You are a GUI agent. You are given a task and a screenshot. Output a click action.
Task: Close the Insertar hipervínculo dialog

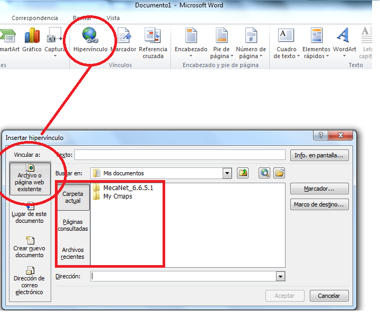(340, 135)
